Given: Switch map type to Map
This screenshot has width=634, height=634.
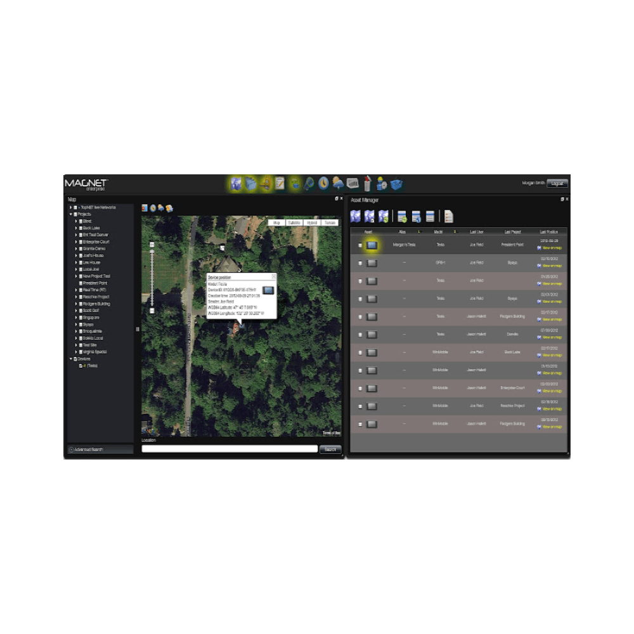Looking at the screenshot, I should [277, 223].
